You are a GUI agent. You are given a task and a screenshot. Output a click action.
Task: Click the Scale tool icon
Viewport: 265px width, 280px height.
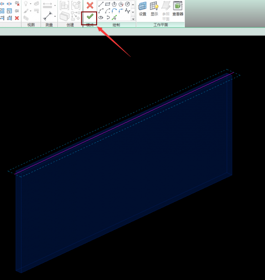click(9, 11)
